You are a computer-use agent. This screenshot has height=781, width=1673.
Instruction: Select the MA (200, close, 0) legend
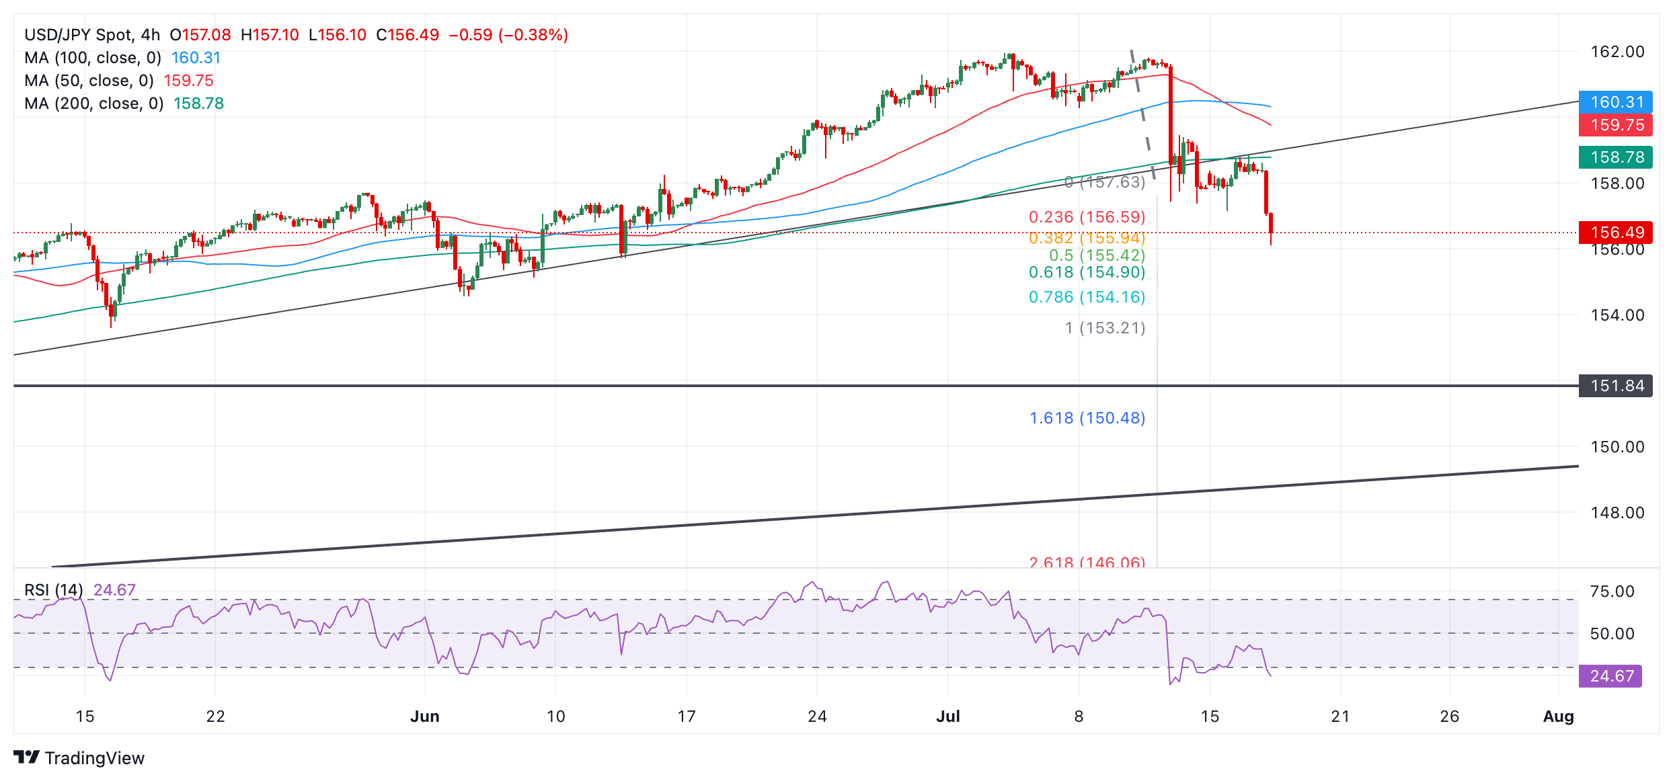tap(94, 104)
